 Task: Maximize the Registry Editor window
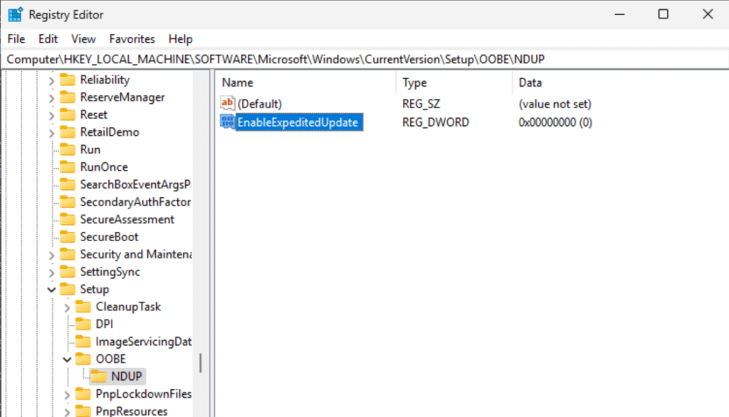[x=664, y=14]
